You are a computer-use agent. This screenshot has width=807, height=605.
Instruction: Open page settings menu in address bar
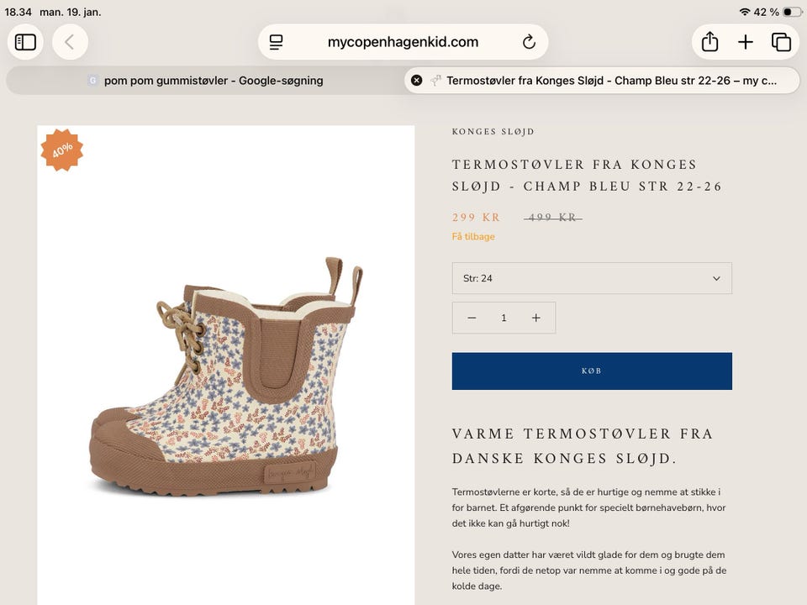277,42
